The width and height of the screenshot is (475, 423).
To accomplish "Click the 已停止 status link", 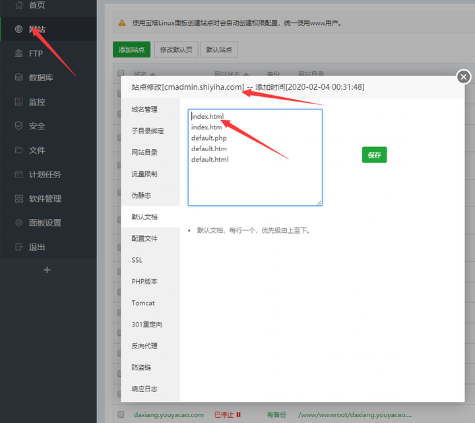I will [x=224, y=414].
